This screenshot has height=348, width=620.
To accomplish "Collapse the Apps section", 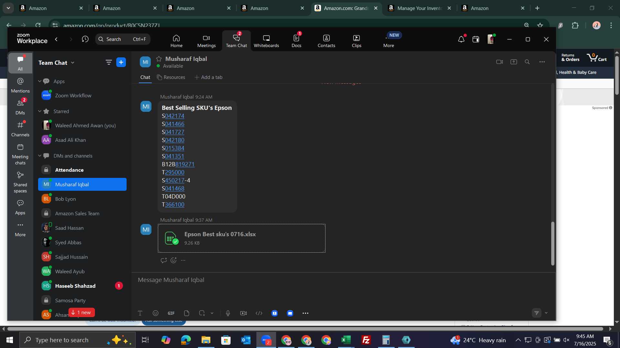I will pos(40,81).
